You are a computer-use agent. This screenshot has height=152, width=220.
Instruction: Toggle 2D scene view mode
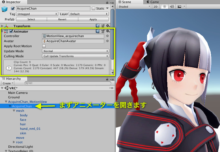(155, 6)
